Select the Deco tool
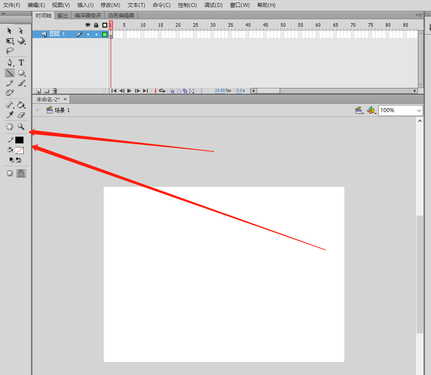This screenshot has width=431, height=375. point(10,93)
